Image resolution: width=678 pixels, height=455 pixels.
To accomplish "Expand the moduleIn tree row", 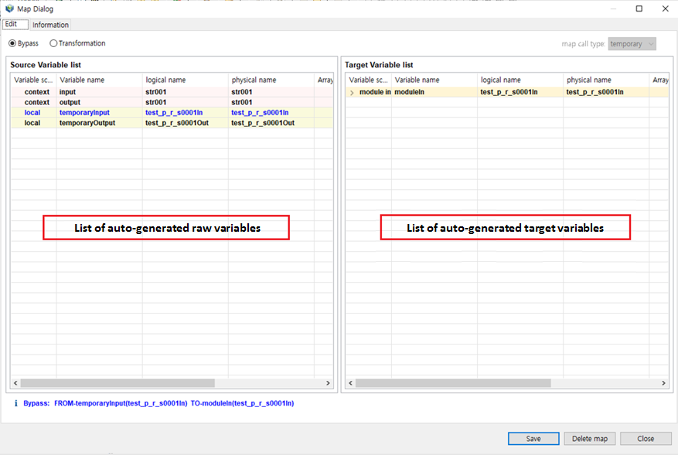I will (x=352, y=91).
